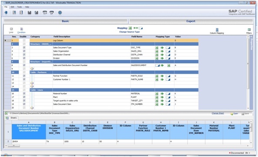Click the round blue toolbar icon
The image size is (258, 157).
tap(60, 13)
